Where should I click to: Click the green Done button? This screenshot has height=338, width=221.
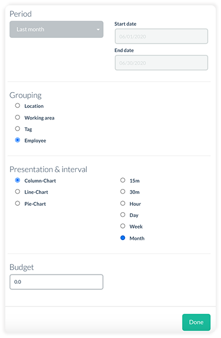196,322
